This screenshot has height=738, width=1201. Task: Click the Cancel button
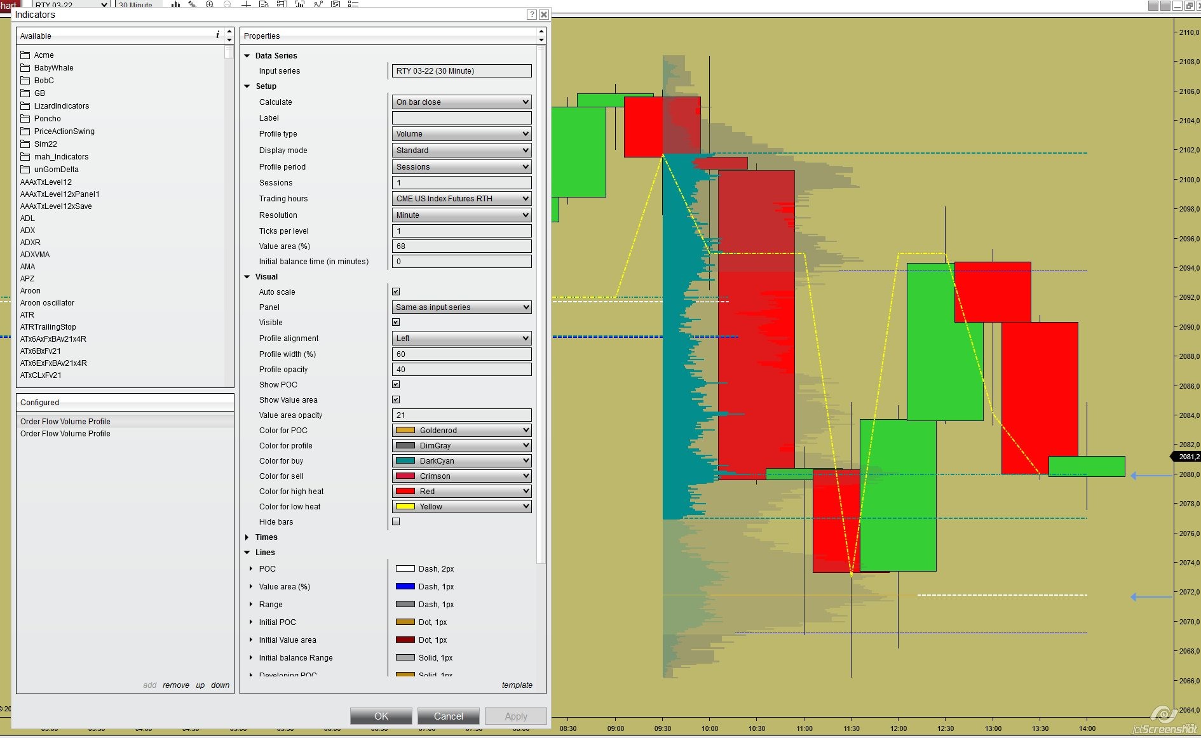449,716
